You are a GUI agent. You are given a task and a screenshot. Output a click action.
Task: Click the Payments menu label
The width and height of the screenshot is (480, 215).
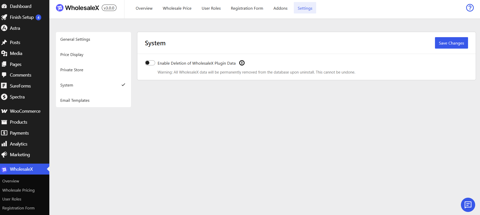pyautogui.click(x=19, y=133)
